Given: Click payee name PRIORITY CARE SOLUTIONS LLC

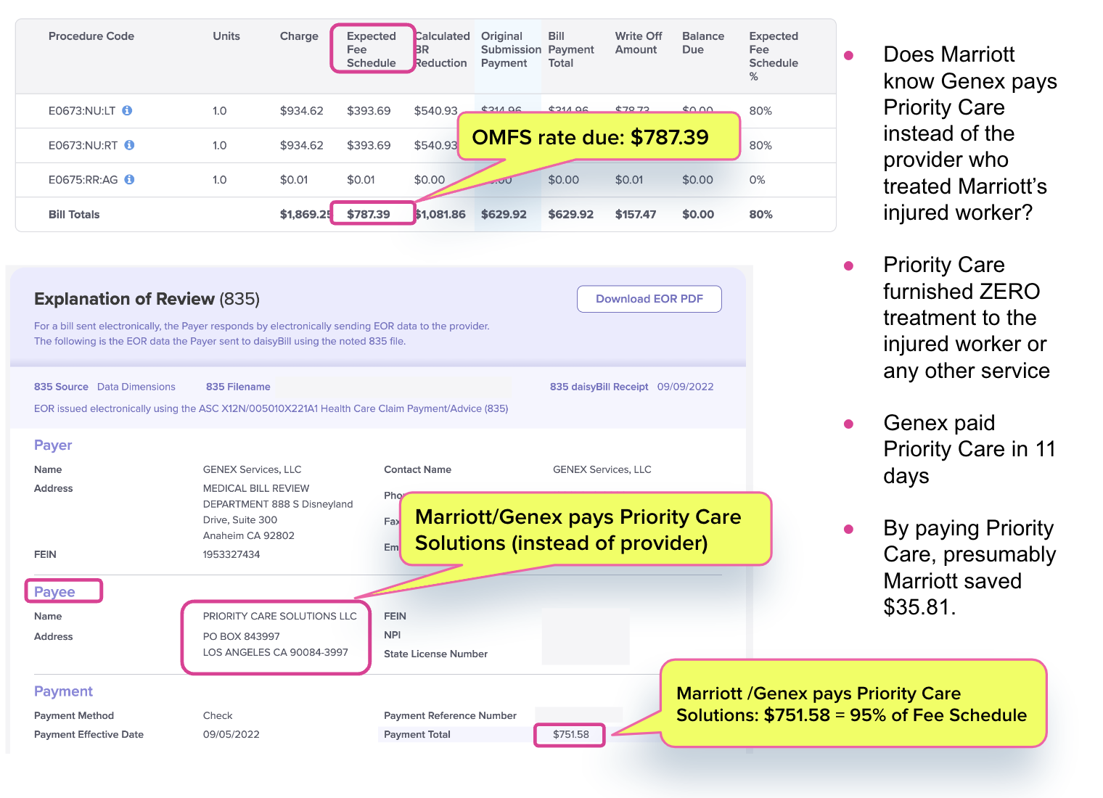Looking at the screenshot, I should pos(280,616).
